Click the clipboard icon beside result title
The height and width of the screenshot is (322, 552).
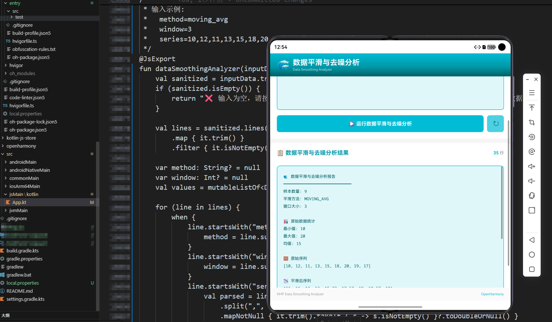[280, 153]
